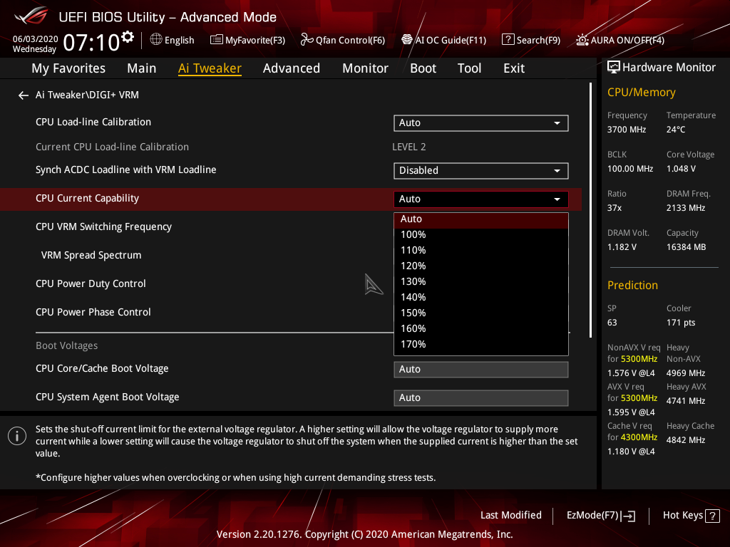Open the Boot menu tab
The height and width of the screenshot is (547, 730).
(x=423, y=68)
